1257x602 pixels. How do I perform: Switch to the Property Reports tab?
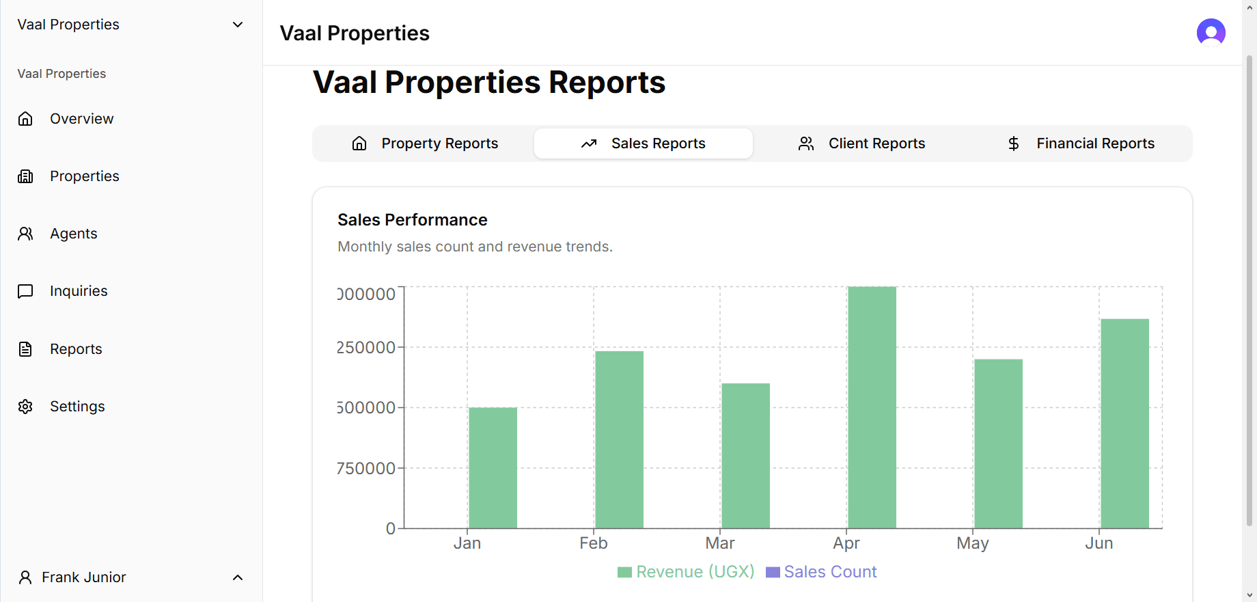425,143
